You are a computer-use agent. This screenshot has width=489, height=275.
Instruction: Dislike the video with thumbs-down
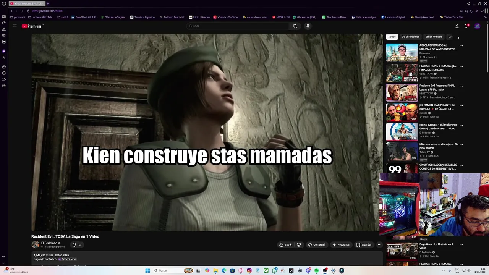click(299, 245)
